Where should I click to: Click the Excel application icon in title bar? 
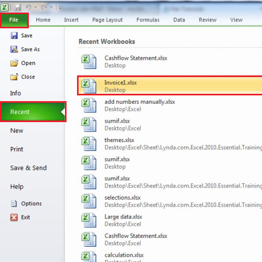click(4, 7)
